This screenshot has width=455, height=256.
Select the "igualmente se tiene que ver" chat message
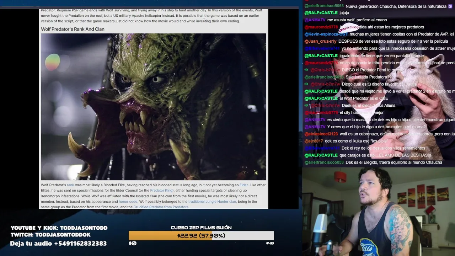364,55
